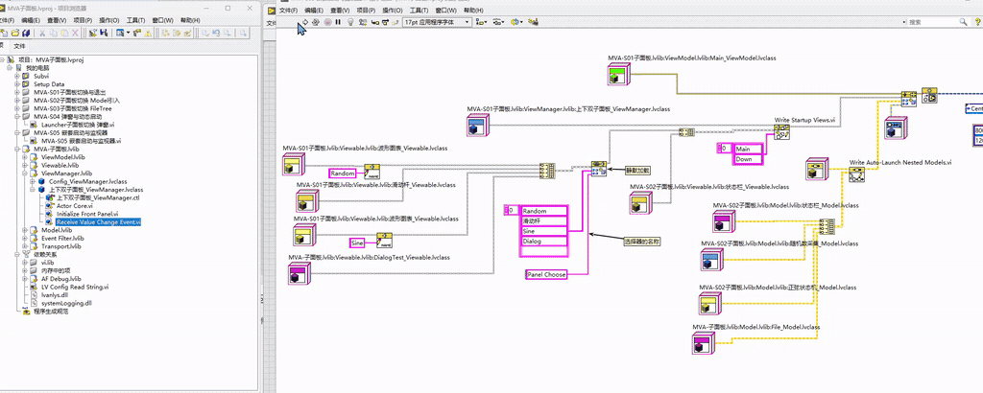Viewport: 983px width, 393px height.
Task: Expand the Config_ViewManager.lvclass node
Action: [33, 181]
